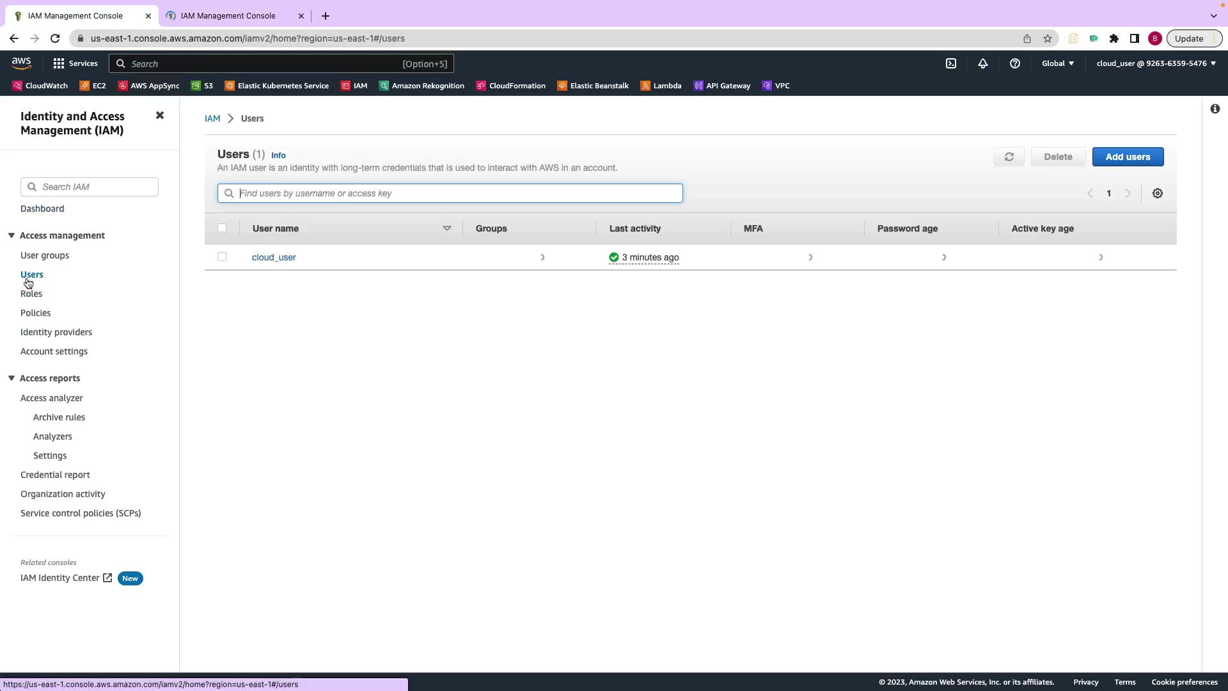Close the IAM navigation sidebar
The height and width of the screenshot is (691, 1228).
coord(160,115)
